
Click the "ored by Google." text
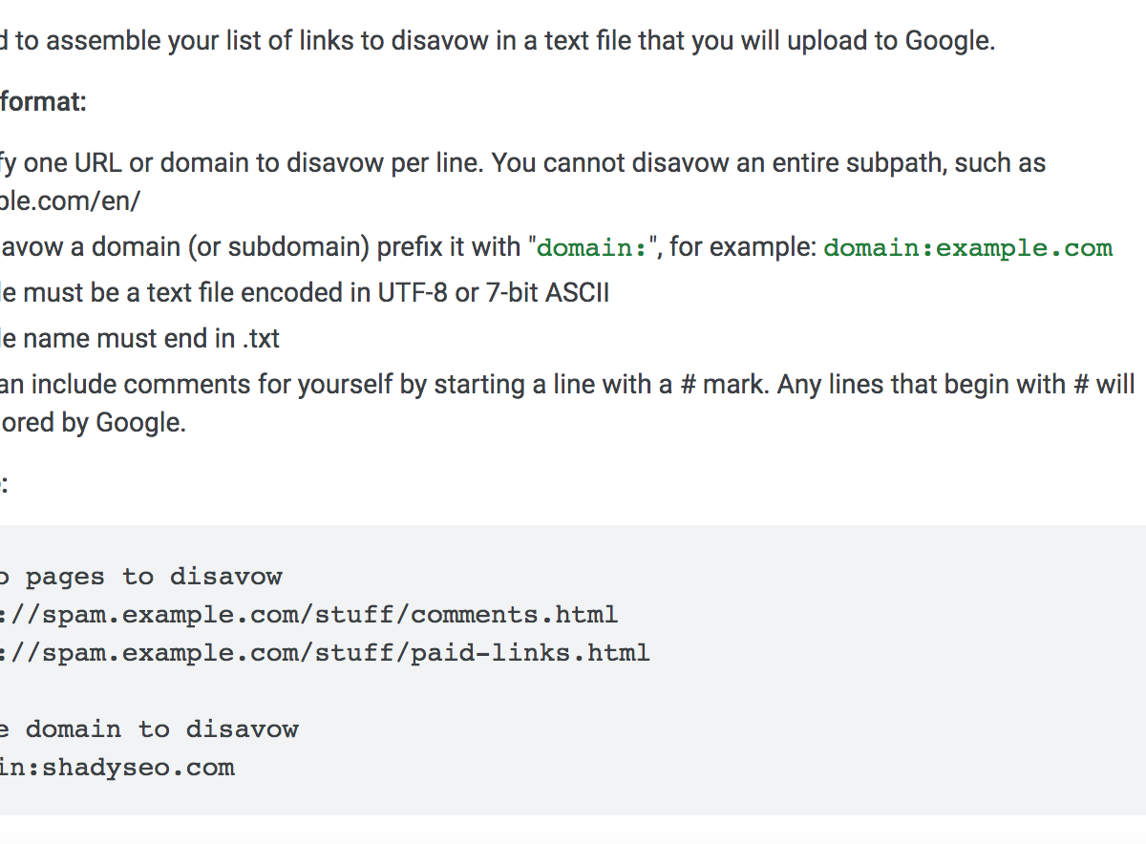tap(94, 422)
